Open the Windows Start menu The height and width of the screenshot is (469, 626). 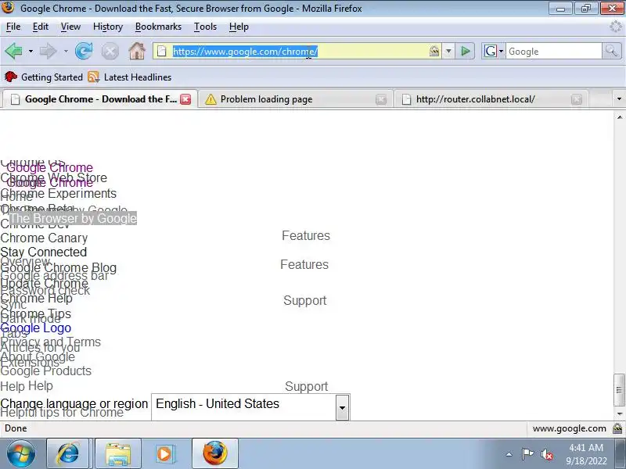pos(21,453)
